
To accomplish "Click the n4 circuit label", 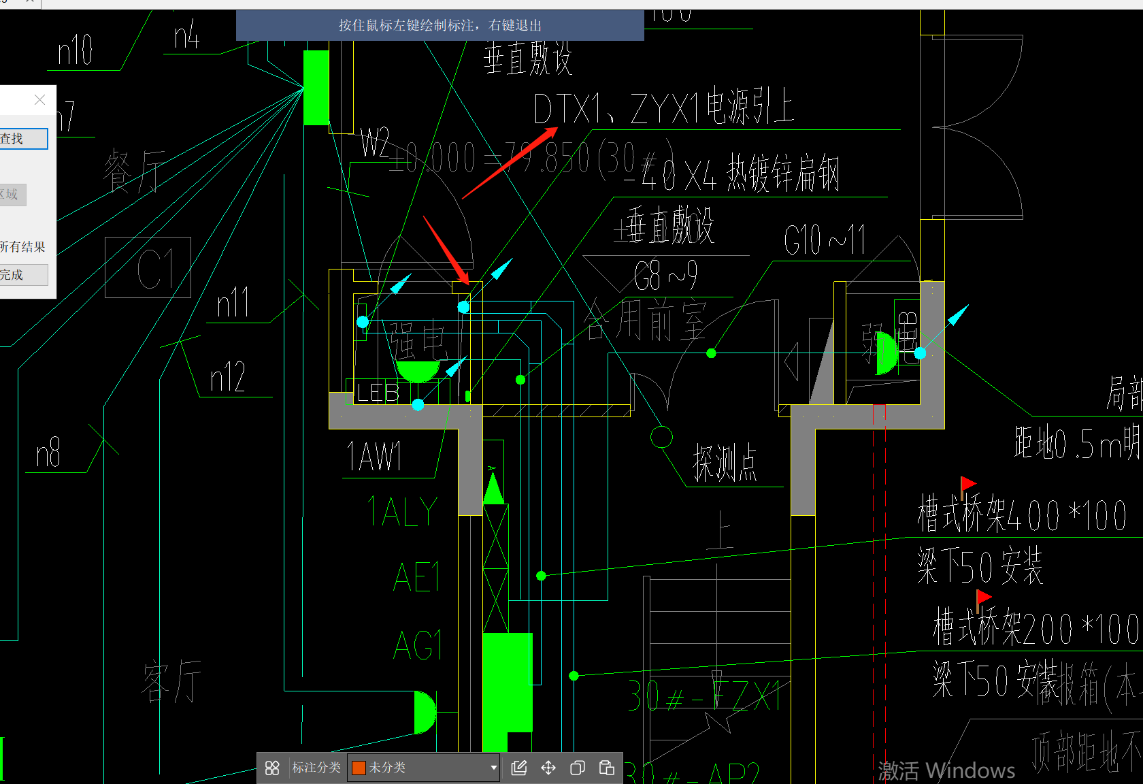I will coord(187,34).
